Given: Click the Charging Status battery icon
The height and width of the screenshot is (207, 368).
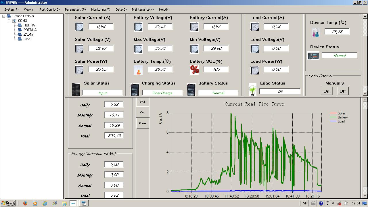Looking at the screenshot, I should 135,90.
